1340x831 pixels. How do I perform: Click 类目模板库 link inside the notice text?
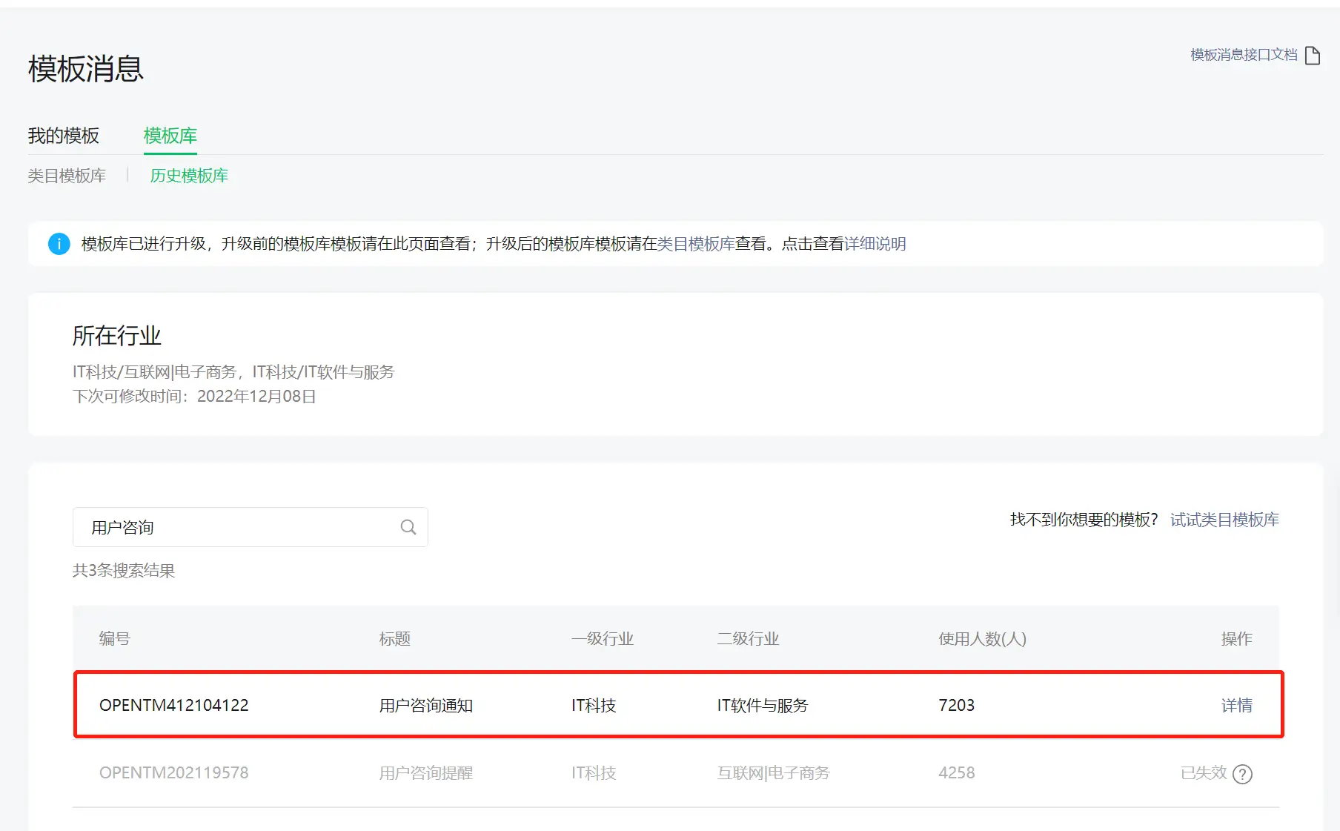click(696, 244)
